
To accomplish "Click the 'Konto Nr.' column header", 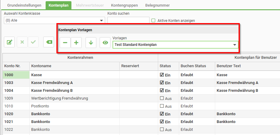I will click(16, 66).
